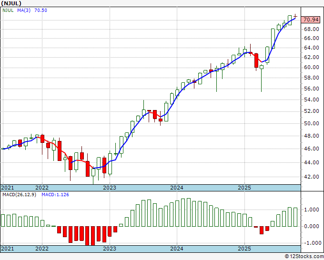Click the 64.00 price axis label

(312, 48)
